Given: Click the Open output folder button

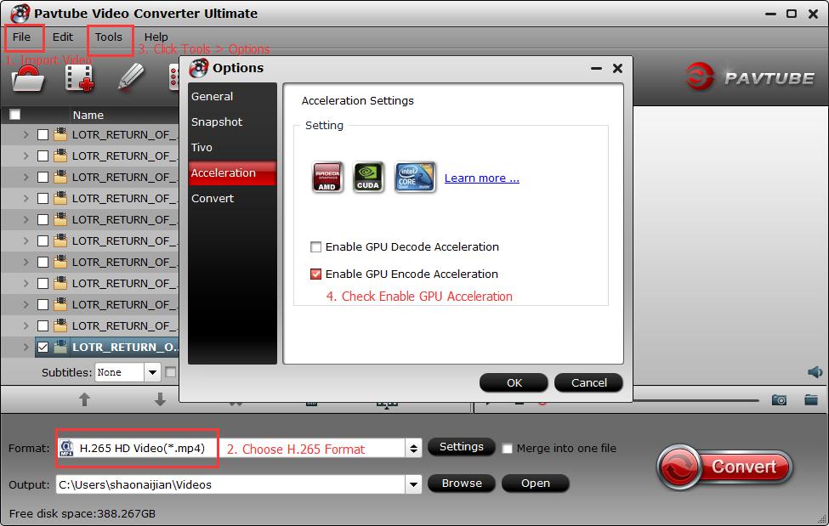Looking at the screenshot, I should (535, 484).
